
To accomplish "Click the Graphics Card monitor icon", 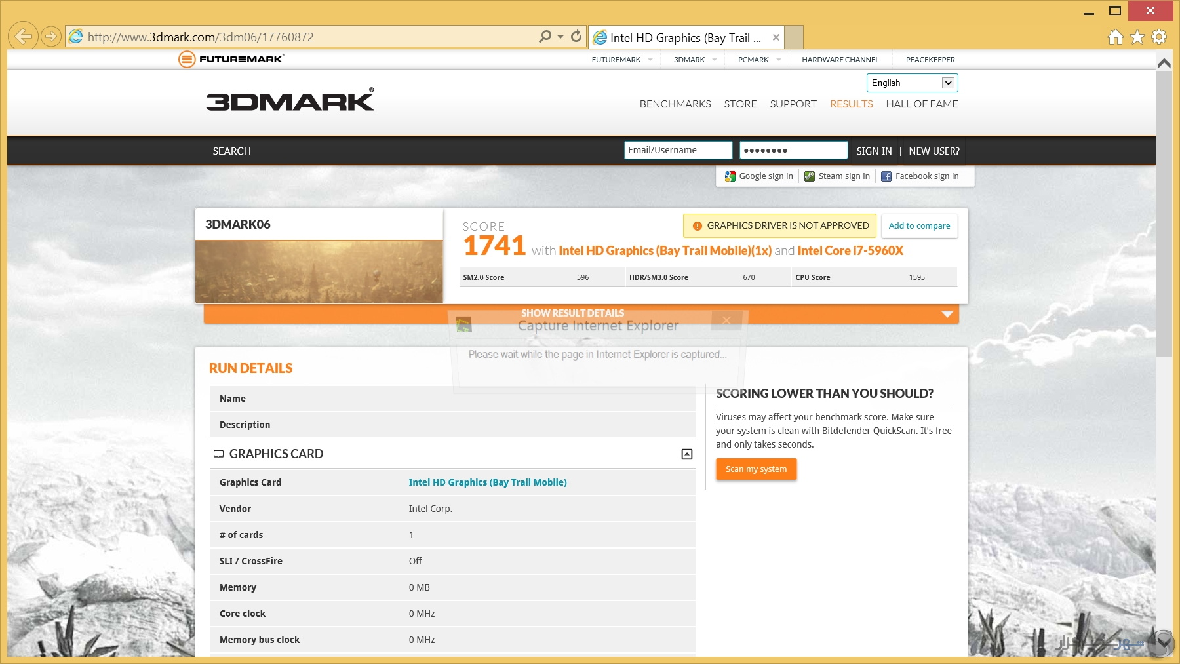I will point(218,454).
